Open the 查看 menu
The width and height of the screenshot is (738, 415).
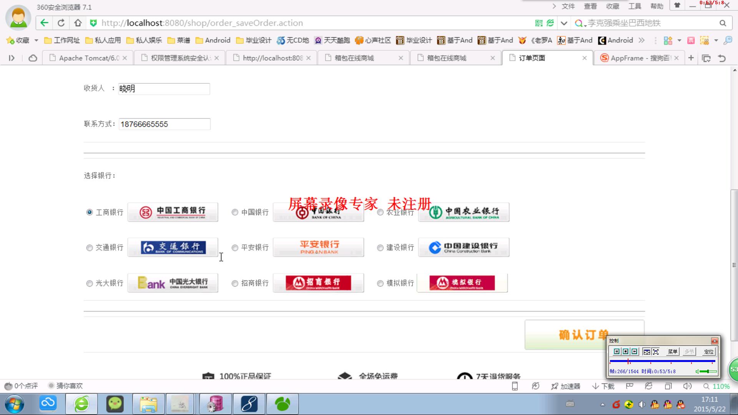590,6
